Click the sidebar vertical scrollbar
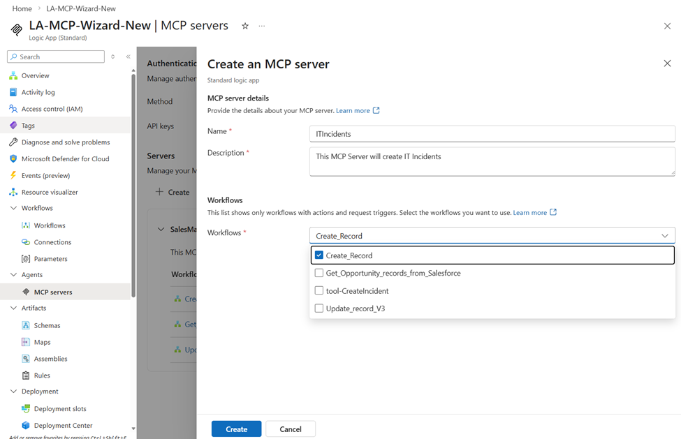Screen dimensions: 681x439 [x=133, y=186]
